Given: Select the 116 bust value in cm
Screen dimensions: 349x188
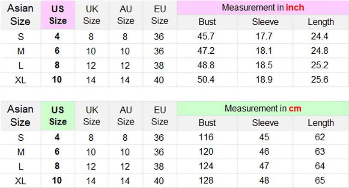Looking at the screenshot, I should pyautogui.click(x=207, y=138).
